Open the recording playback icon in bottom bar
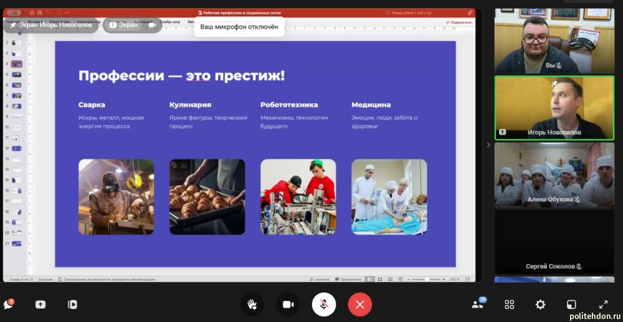Image resolution: width=623 pixels, height=322 pixels. (x=72, y=305)
